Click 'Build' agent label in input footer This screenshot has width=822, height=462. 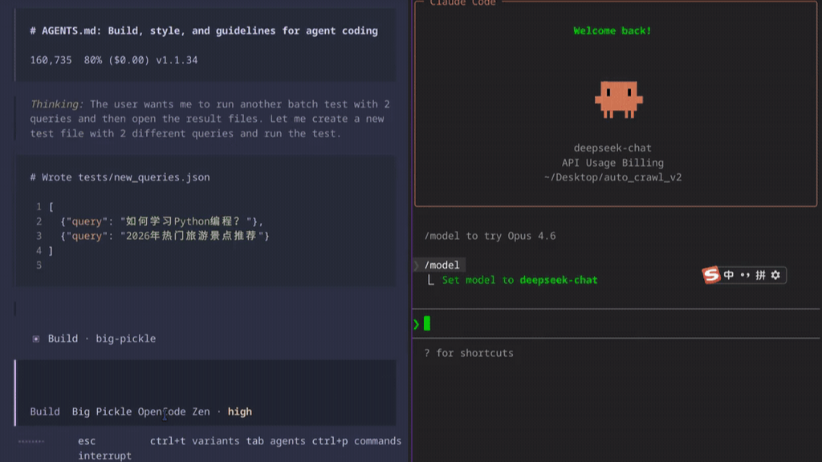[x=45, y=411]
